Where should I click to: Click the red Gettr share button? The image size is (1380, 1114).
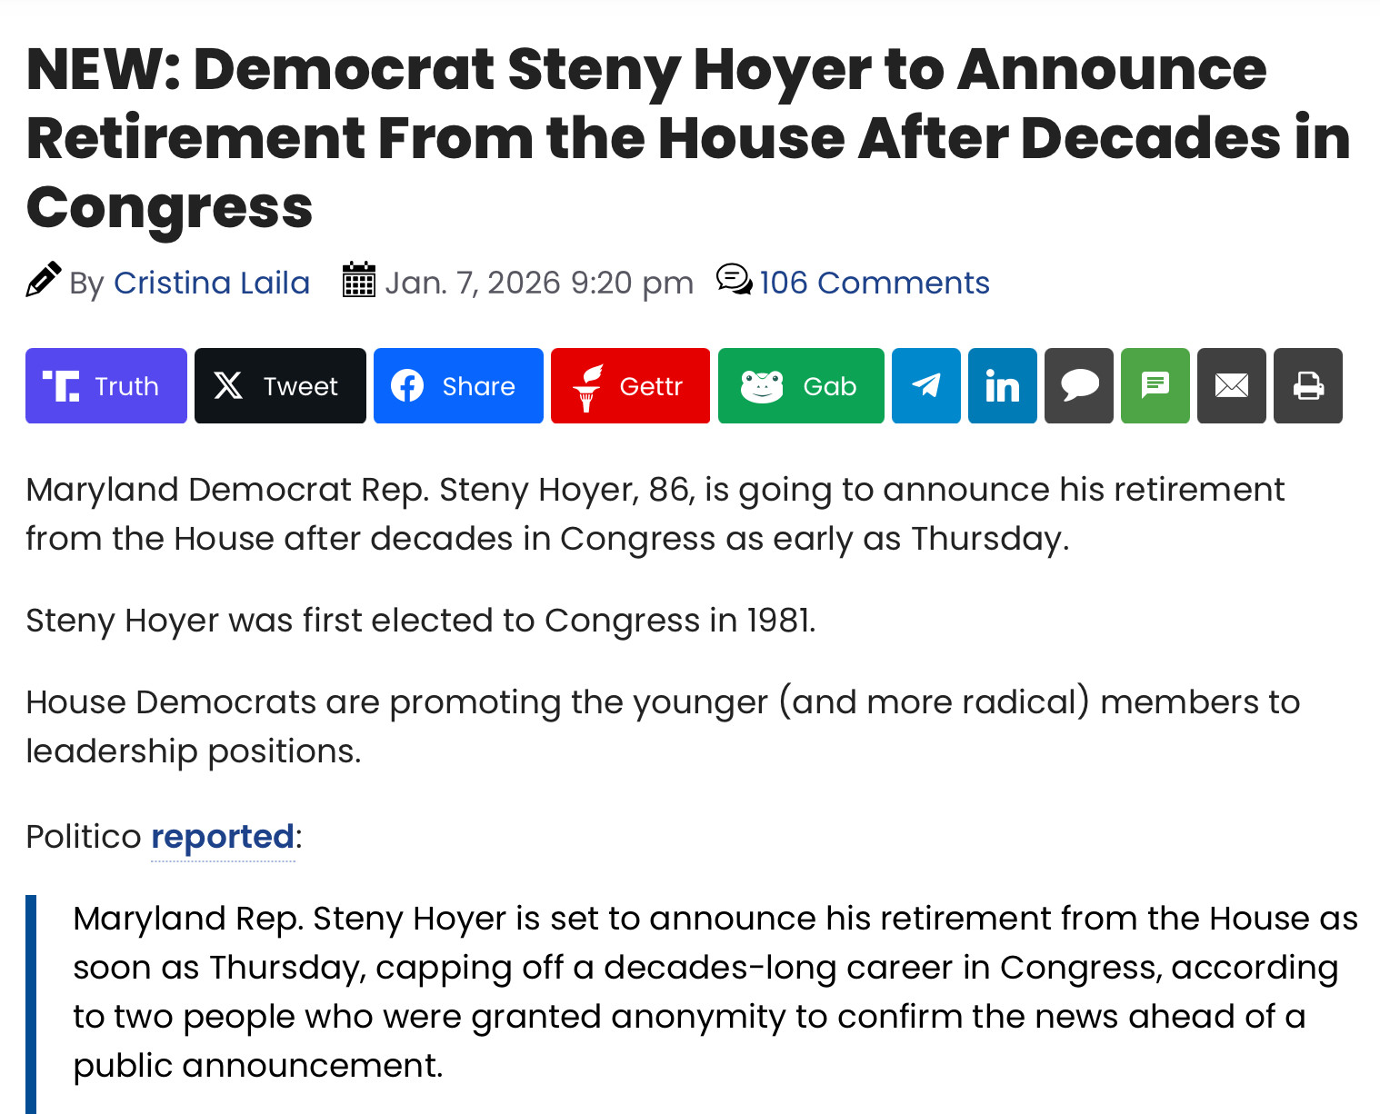pos(630,386)
